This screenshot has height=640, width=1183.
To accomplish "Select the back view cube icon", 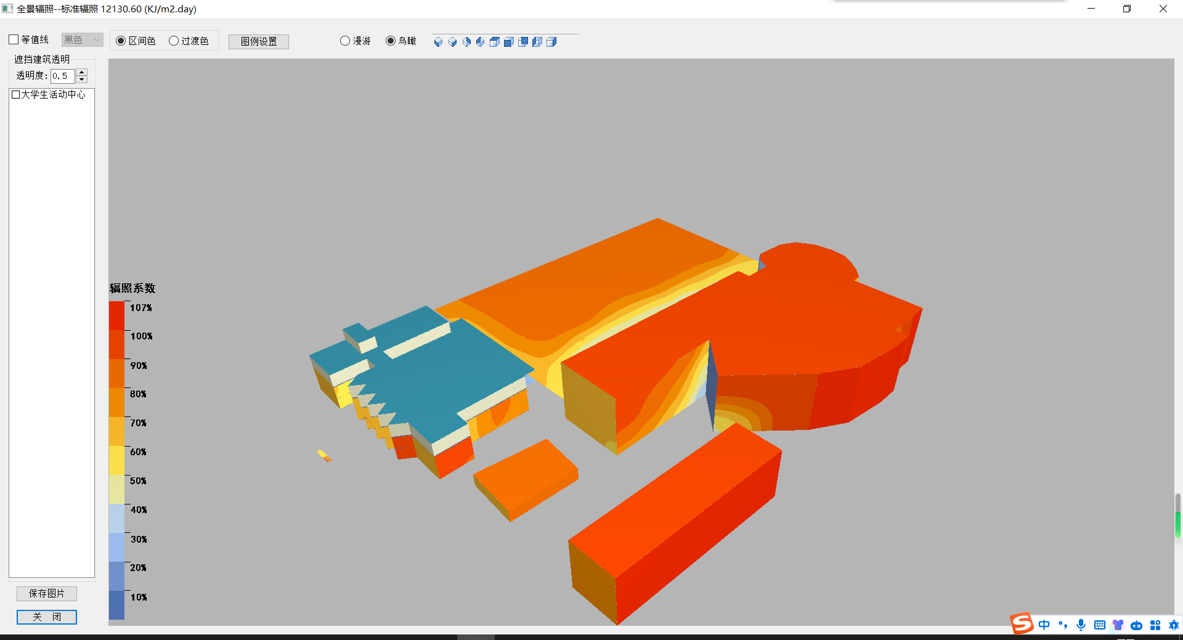I will [523, 42].
